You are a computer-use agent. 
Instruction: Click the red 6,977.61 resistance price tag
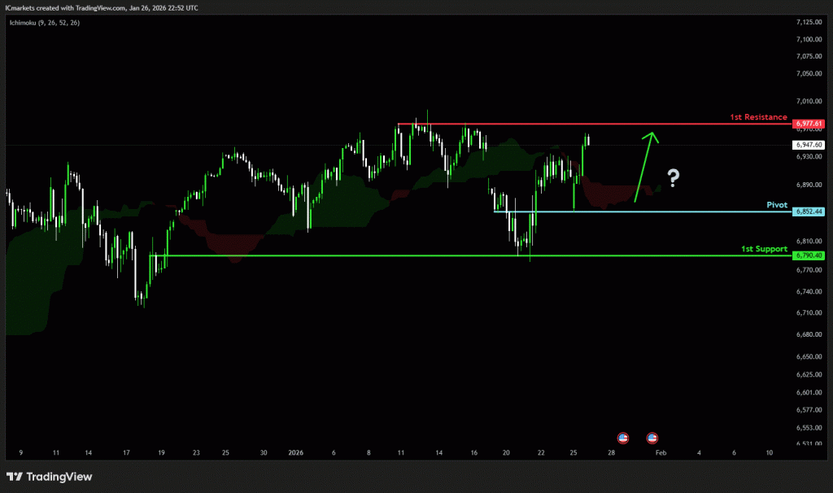tap(808, 124)
